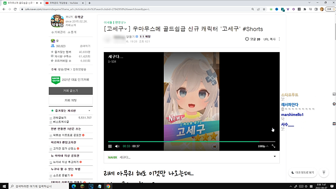Viewport: 336px width, 189px height.
Task: Click the zoom magnifier icon in address bar
Action: click(x=253, y=9)
